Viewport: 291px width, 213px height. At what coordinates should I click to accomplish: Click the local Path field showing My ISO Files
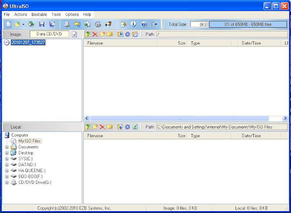click(222, 127)
